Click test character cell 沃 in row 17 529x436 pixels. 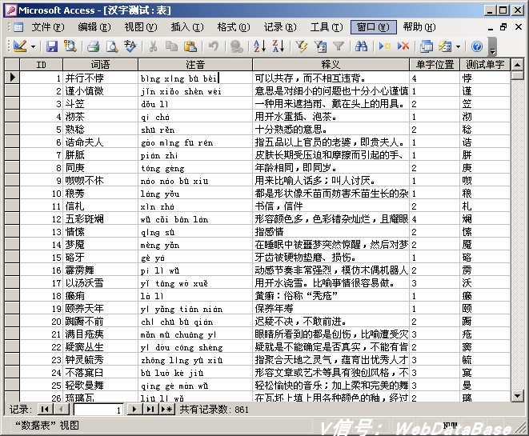pyautogui.click(x=485, y=283)
